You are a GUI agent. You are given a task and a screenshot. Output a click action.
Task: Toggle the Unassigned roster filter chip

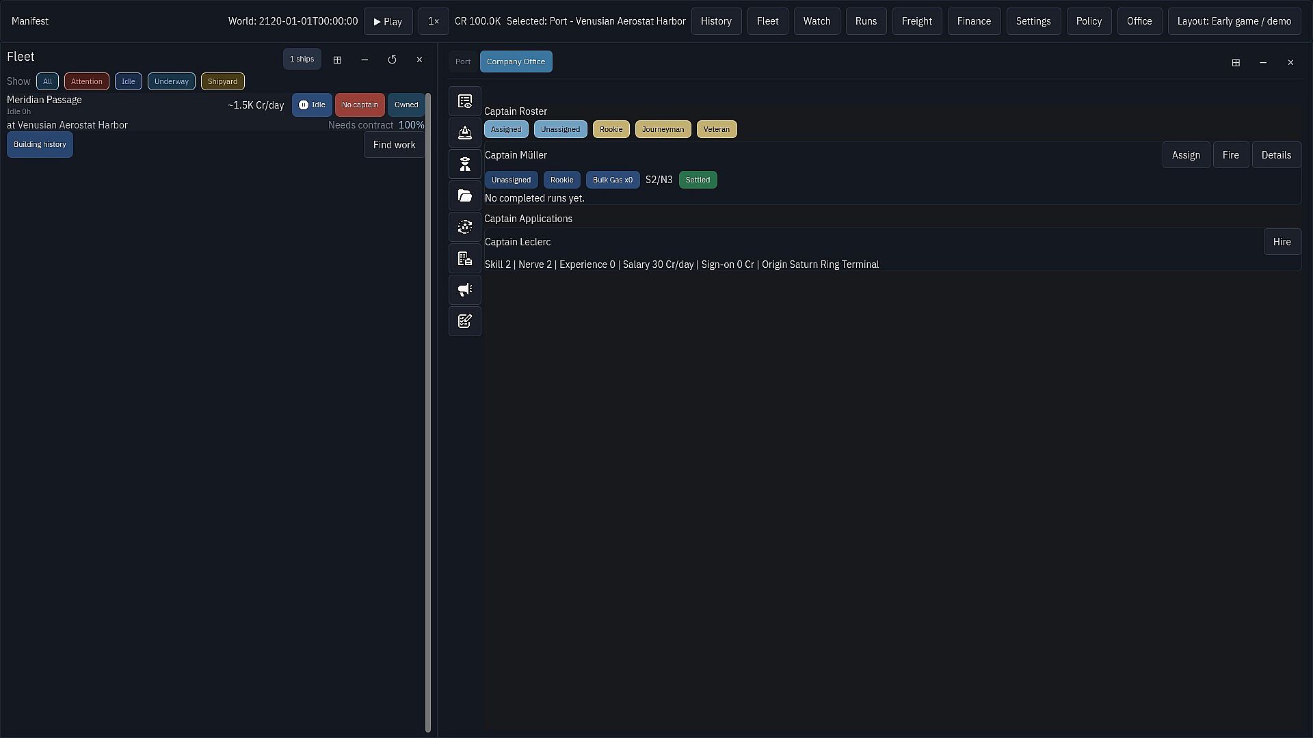(x=561, y=130)
